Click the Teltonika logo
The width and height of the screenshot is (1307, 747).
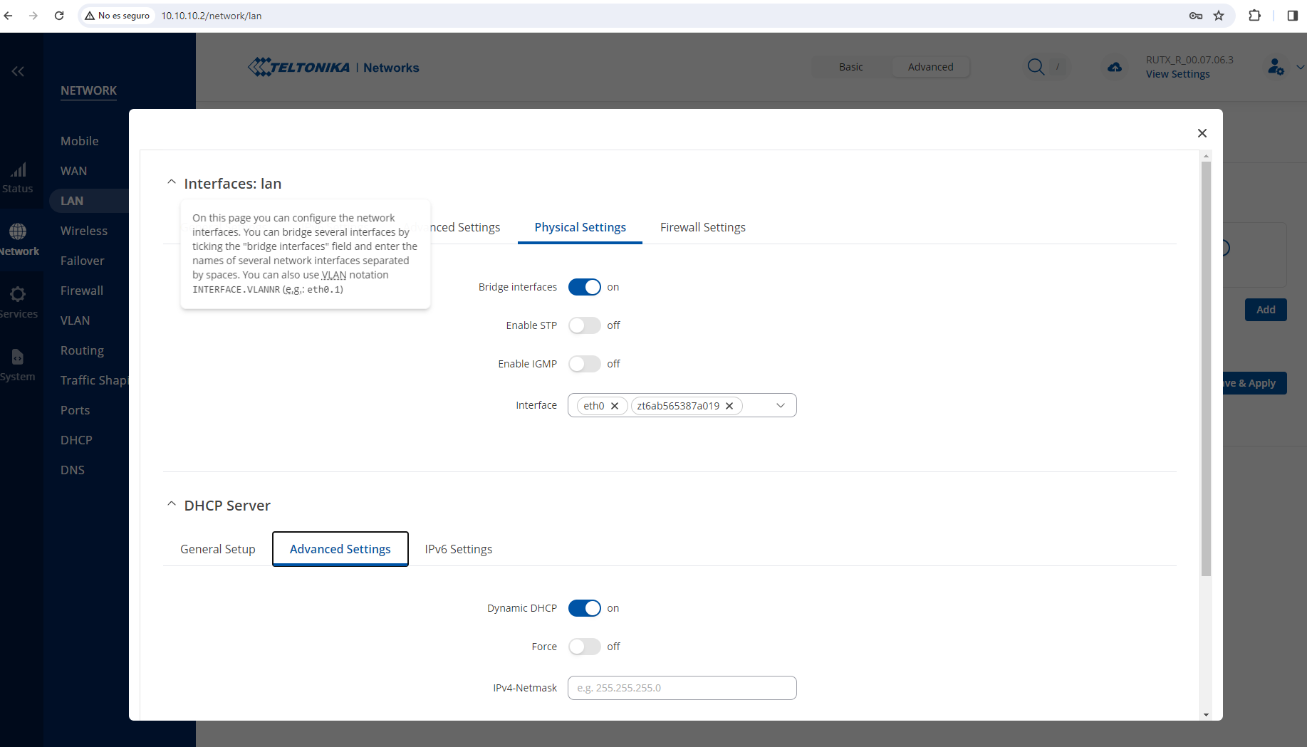298,67
